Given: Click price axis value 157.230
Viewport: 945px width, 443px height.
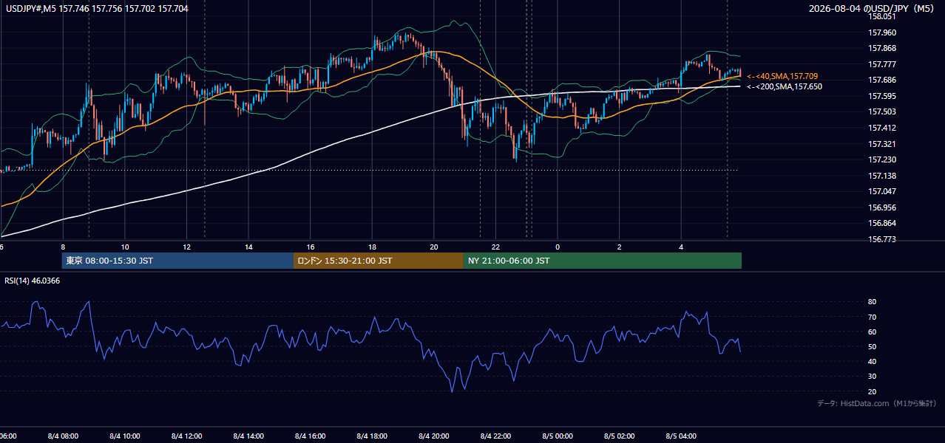Looking at the screenshot, I should pos(882,159).
